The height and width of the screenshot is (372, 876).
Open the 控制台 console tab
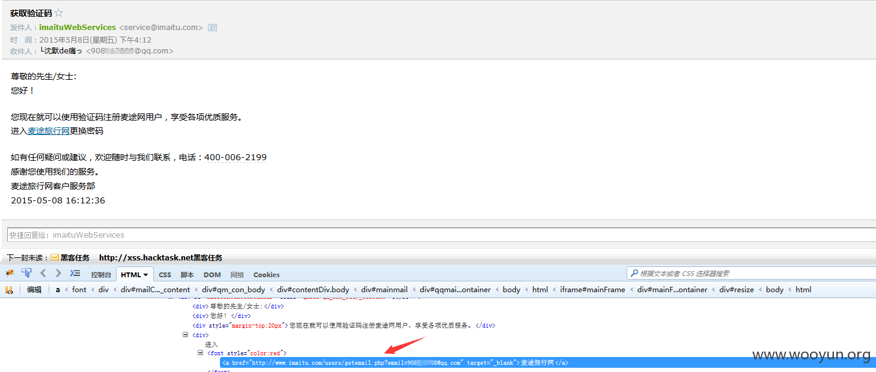(101, 275)
